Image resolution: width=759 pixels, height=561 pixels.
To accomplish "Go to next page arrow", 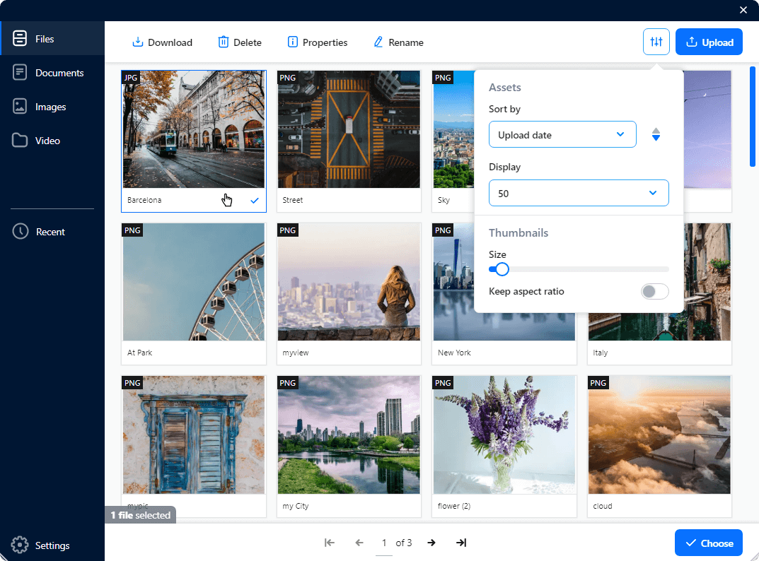I will pyautogui.click(x=431, y=543).
